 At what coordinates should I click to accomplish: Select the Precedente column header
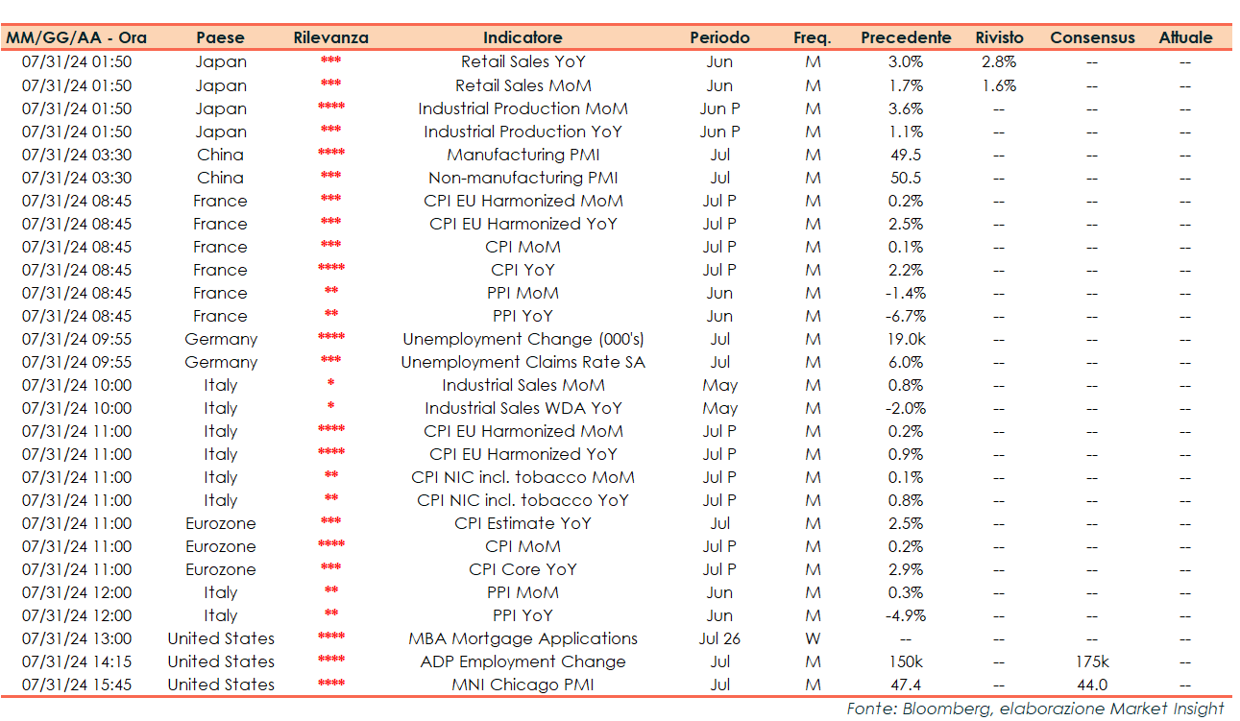pos(906,38)
